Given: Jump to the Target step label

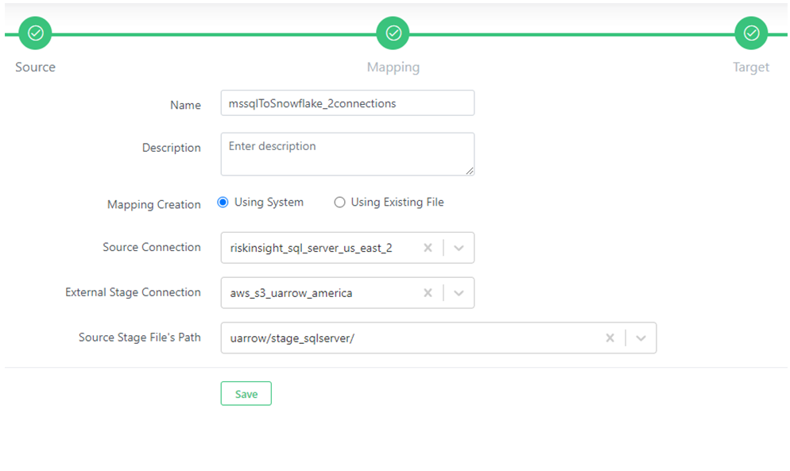Looking at the screenshot, I should tap(751, 67).
